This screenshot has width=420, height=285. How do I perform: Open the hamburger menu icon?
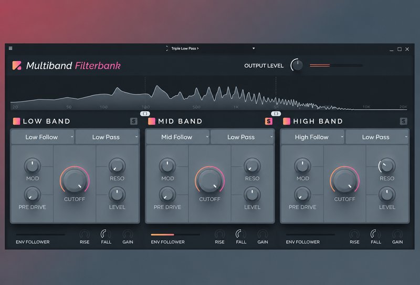click(x=10, y=48)
